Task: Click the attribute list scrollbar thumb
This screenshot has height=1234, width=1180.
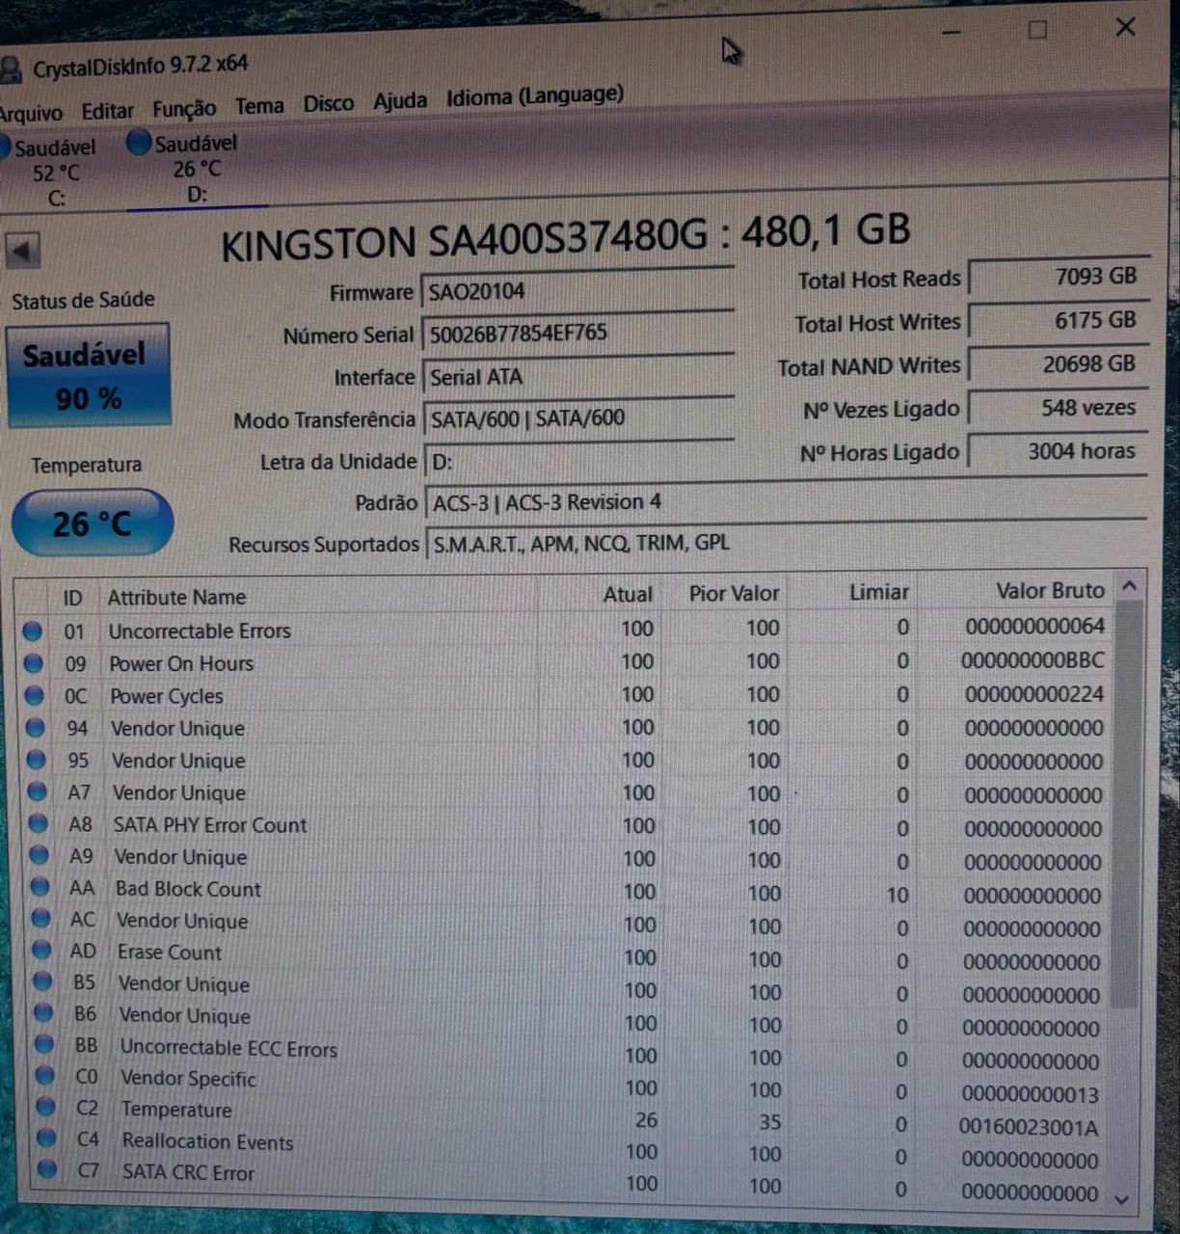Action: 1126,805
